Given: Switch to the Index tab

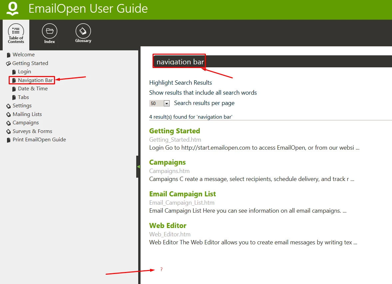Looking at the screenshot, I should click(50, 34).
